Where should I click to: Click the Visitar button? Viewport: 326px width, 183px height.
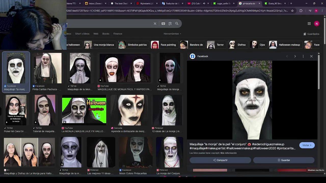click(307, 145)
